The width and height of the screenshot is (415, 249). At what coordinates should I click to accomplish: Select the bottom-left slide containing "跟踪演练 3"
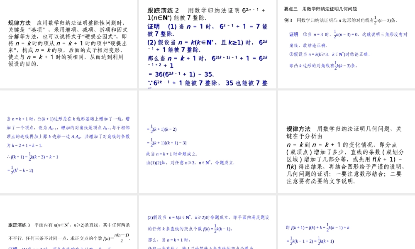pos(68,224)
